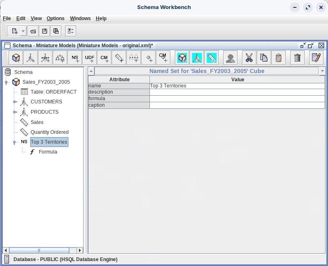Open the New file dropdown arrow
Image resolution: width=328 pixels, height=266 pixels.
pos(23,31)
